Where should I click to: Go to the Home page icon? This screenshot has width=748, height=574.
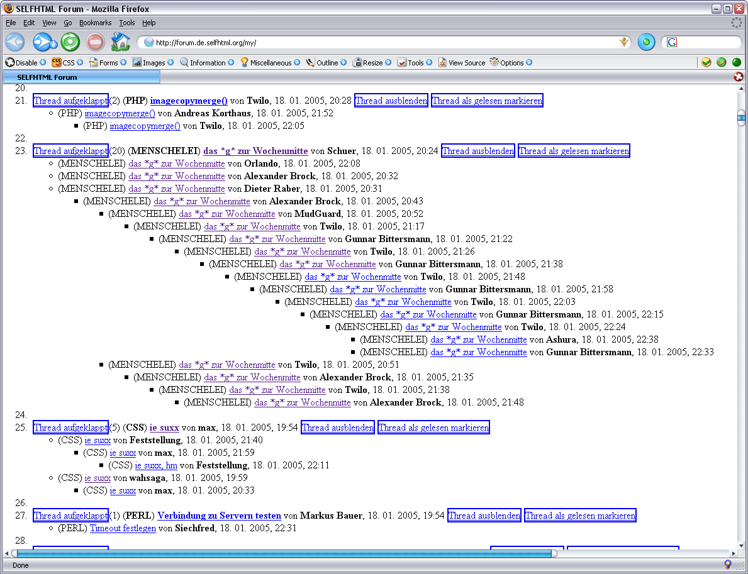pyautogui.click(x=120, y=42)
